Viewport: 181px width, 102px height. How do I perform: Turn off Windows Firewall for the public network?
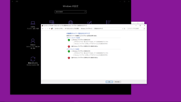coord(72,58)
